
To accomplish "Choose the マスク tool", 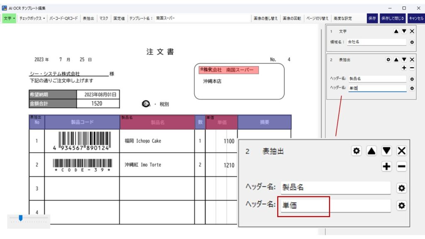I will point(103,18).
